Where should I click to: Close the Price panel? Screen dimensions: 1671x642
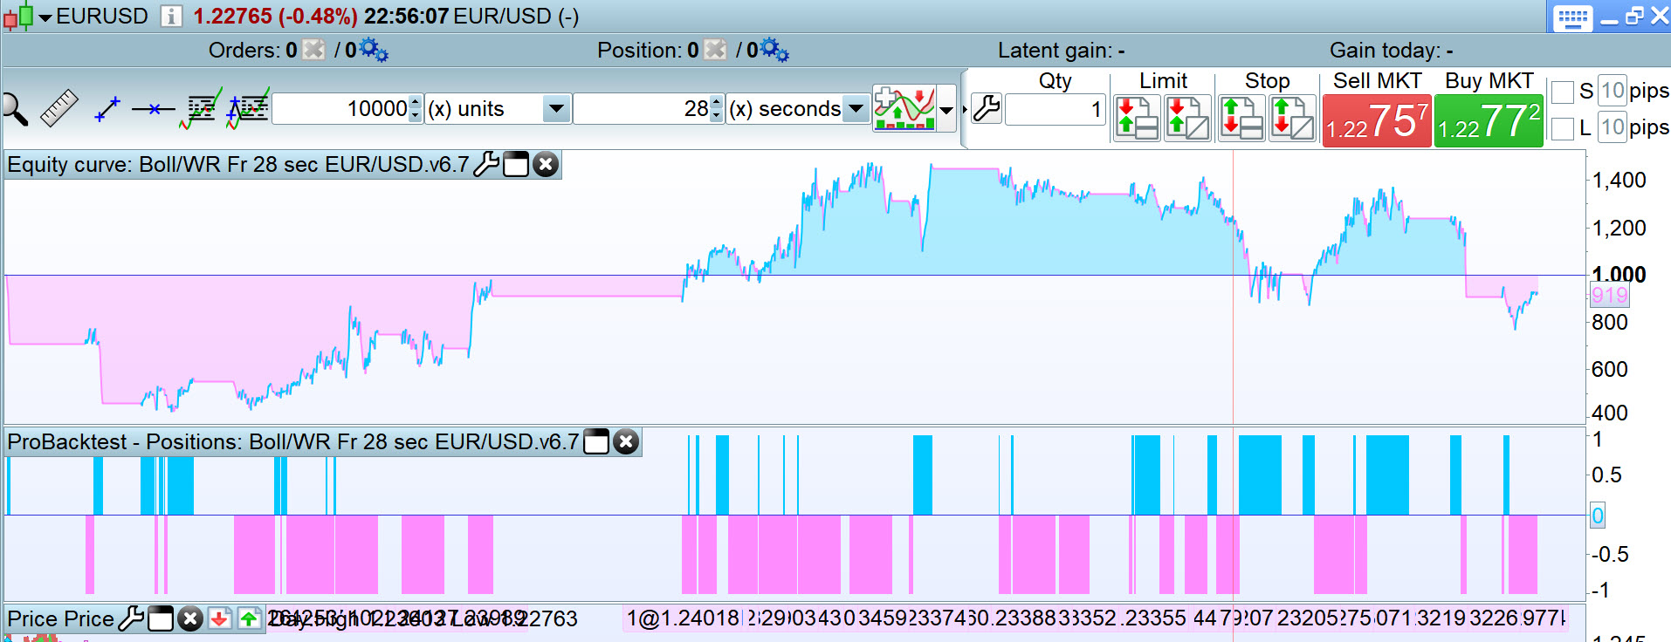[x=190, y=618]
